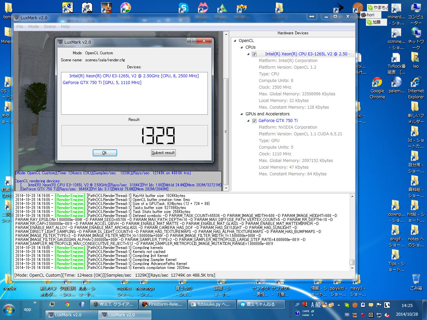Image resolution: width=427 pixels, height=320 pixels.
Task: Click the Submit result button
Action: coord(163,153)
